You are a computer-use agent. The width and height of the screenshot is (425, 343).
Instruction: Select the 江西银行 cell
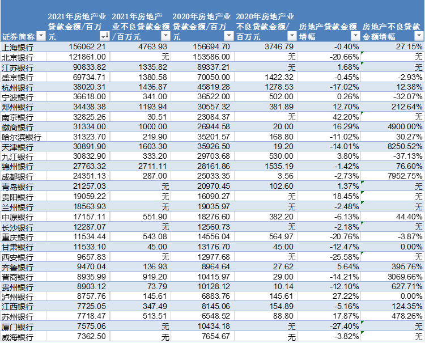24,306
